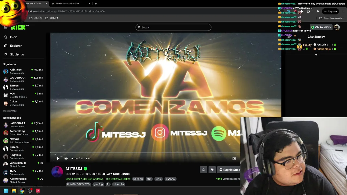The height and width of the screenshot is (195, 347).
Task: Open LACOBRAAA in the Siguiendo list
Action: pyautogui.click(x=23, y=79)
